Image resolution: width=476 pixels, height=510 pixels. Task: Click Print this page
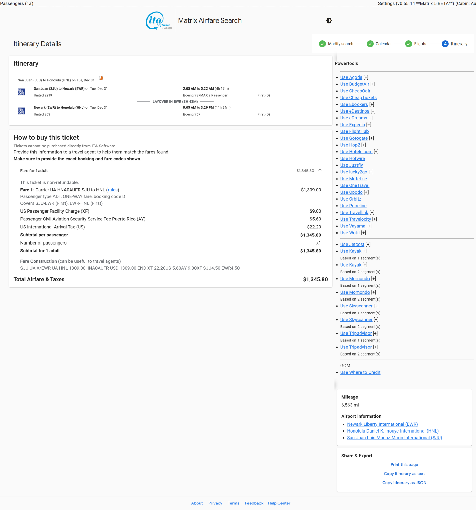(x=404, y=464)
